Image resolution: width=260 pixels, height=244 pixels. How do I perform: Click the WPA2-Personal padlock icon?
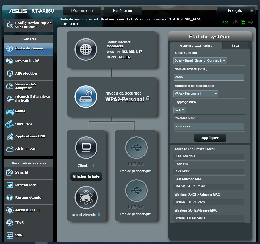pos(148,98)
